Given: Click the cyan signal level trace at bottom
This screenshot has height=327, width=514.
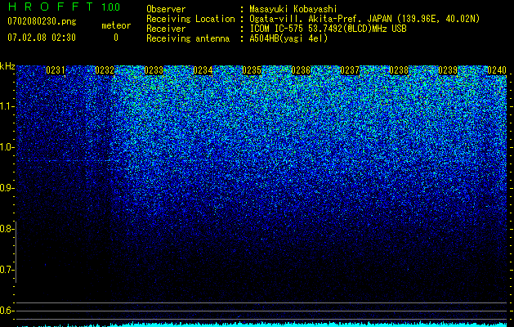Looking at the screenshot, I should [x=262, y=325].
